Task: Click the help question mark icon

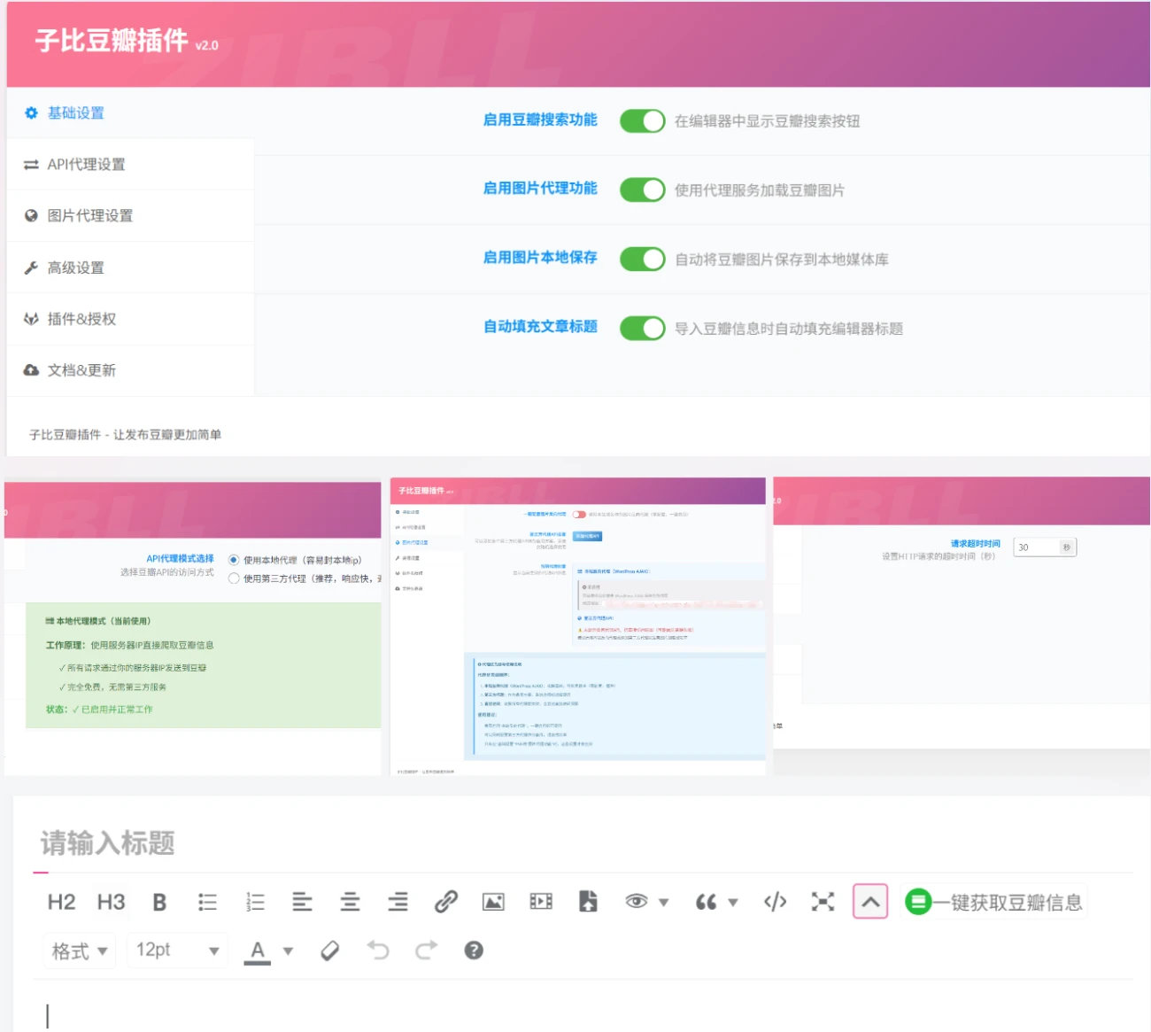Action: point(474,951)
